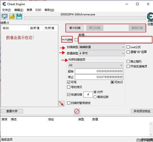This screenshot has width=153, height=142.
Task: Click 再次扫描 button
Action: (x=95, y=28)
